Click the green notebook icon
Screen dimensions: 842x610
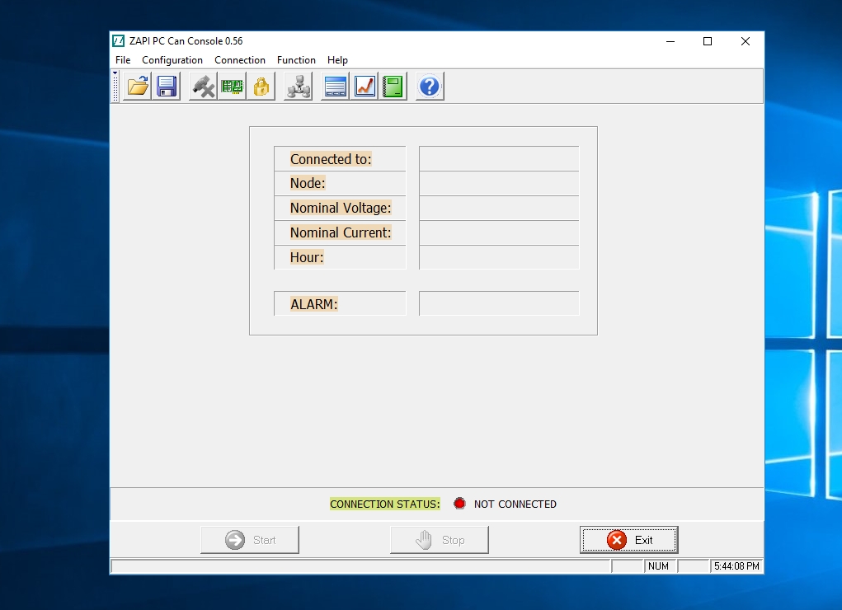(393, 87)
